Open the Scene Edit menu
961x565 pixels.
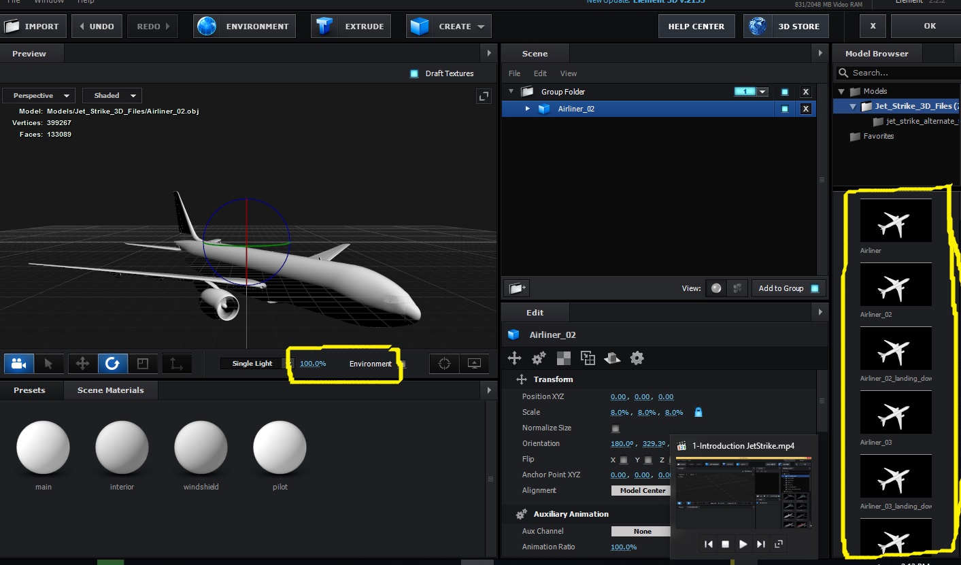(540, 73)
